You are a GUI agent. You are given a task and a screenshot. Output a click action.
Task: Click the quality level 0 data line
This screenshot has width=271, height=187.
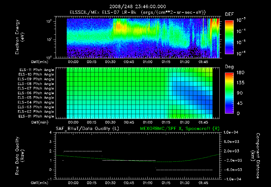click(x=184, y=170)
